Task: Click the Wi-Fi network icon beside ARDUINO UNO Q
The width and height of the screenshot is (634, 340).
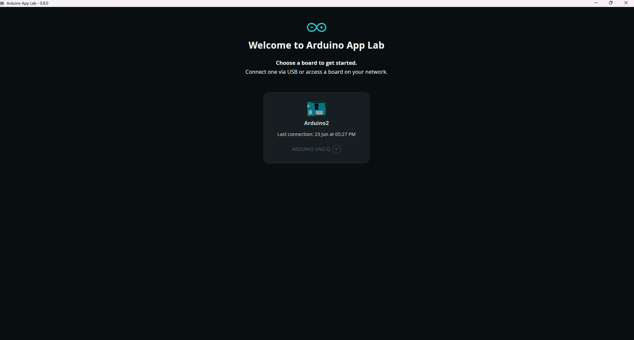Action: coord(336,149)
